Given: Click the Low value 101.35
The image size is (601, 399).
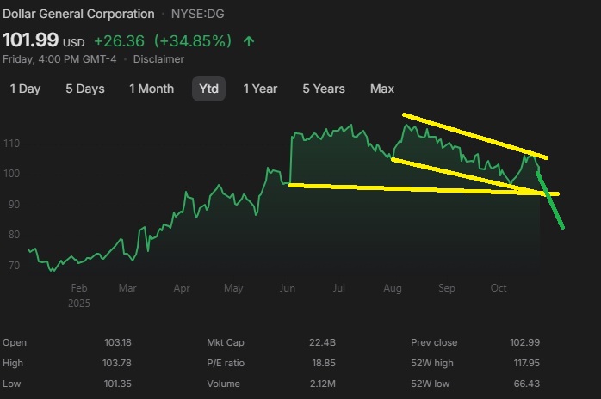Looking at the screenshot, I should pos(118,384).
